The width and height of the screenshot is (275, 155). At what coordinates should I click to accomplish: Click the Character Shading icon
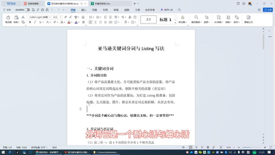tap(84, 22)
